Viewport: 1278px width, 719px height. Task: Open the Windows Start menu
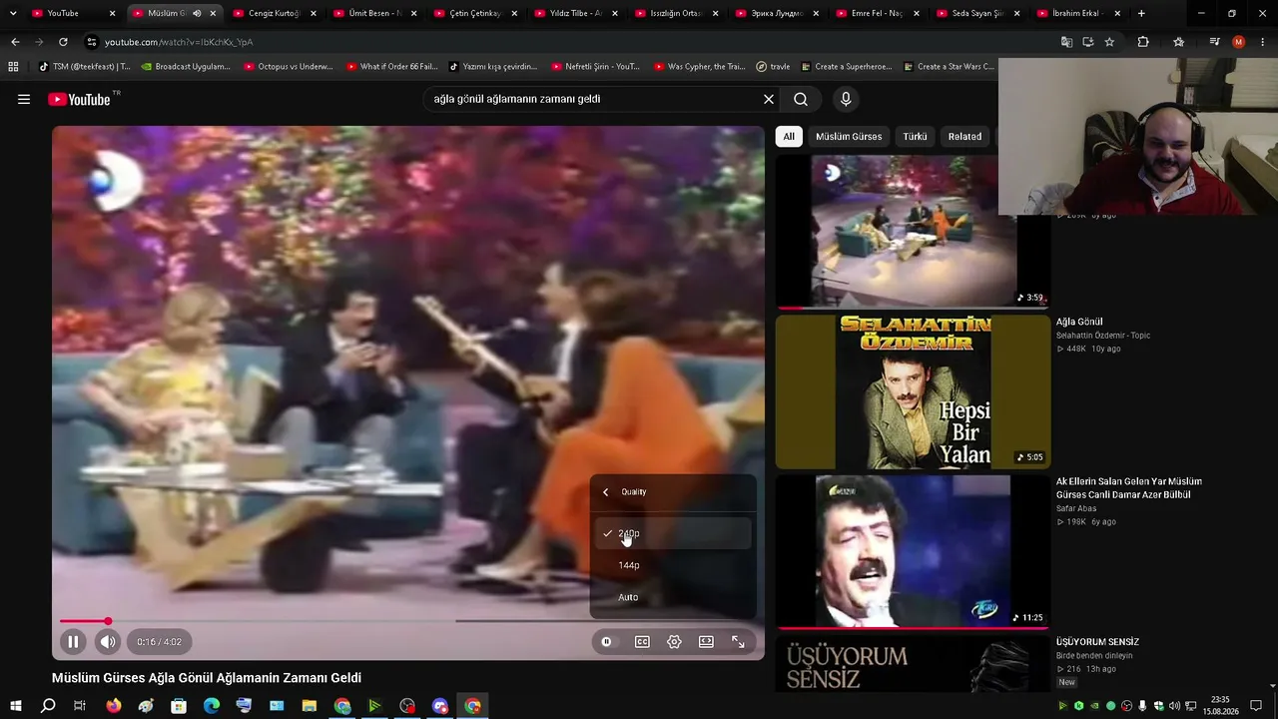[15, 706]
